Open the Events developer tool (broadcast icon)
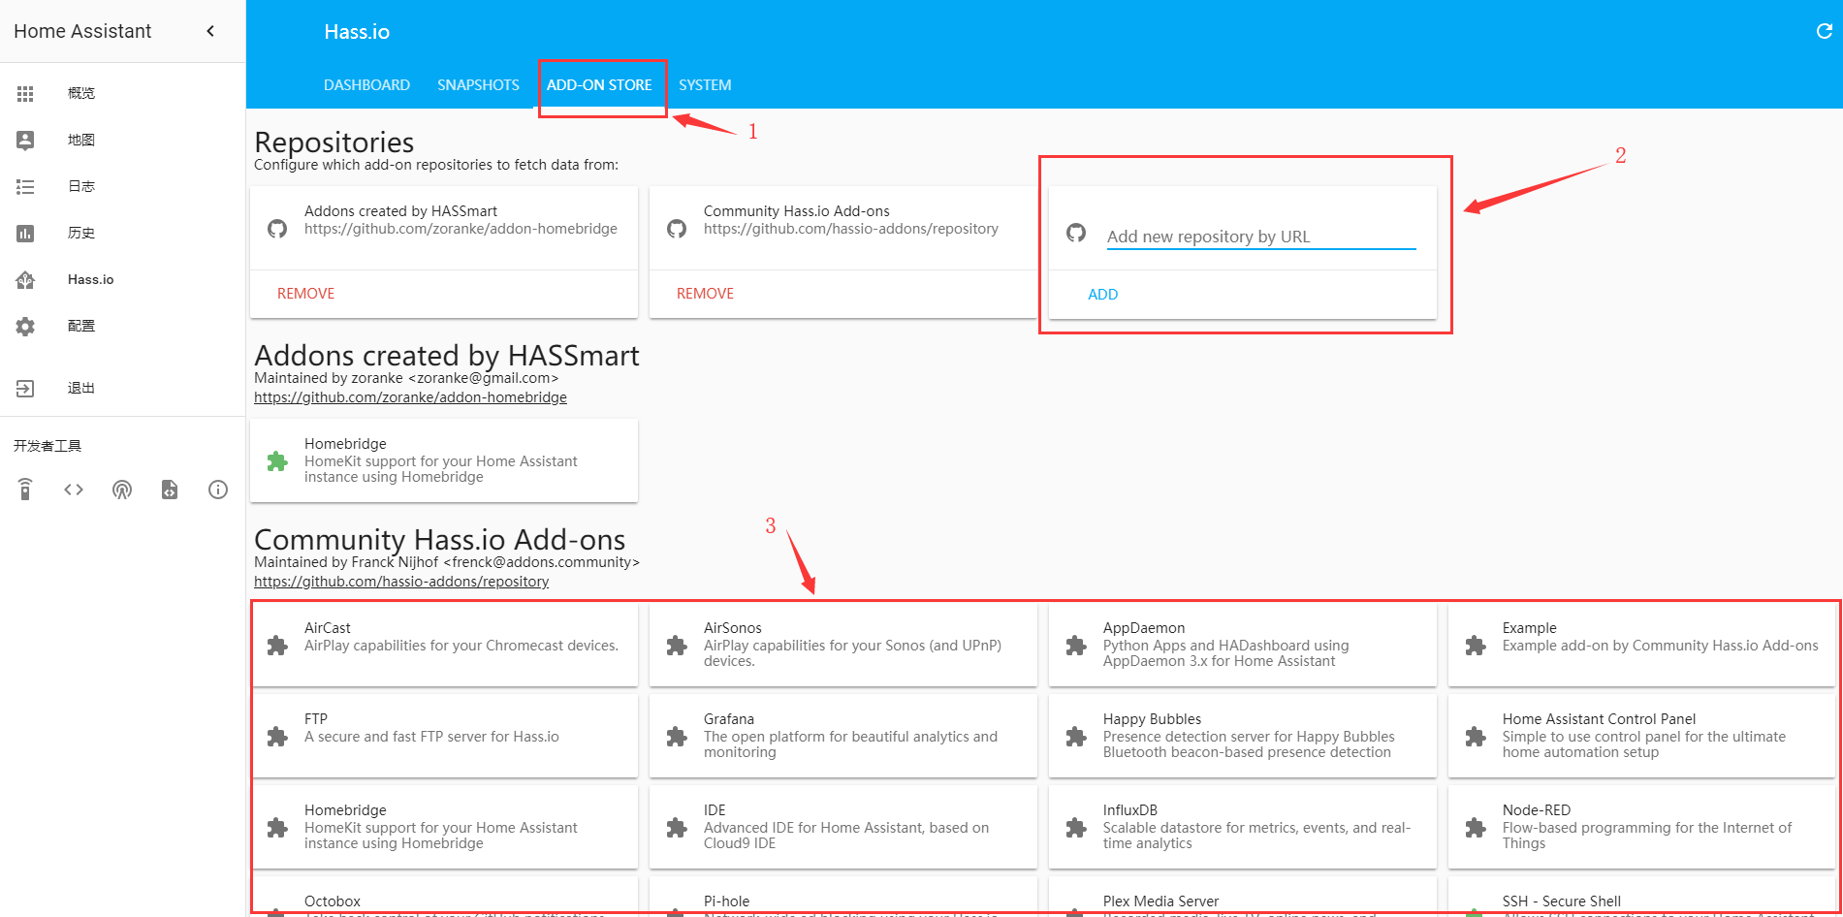 (122, 490)
